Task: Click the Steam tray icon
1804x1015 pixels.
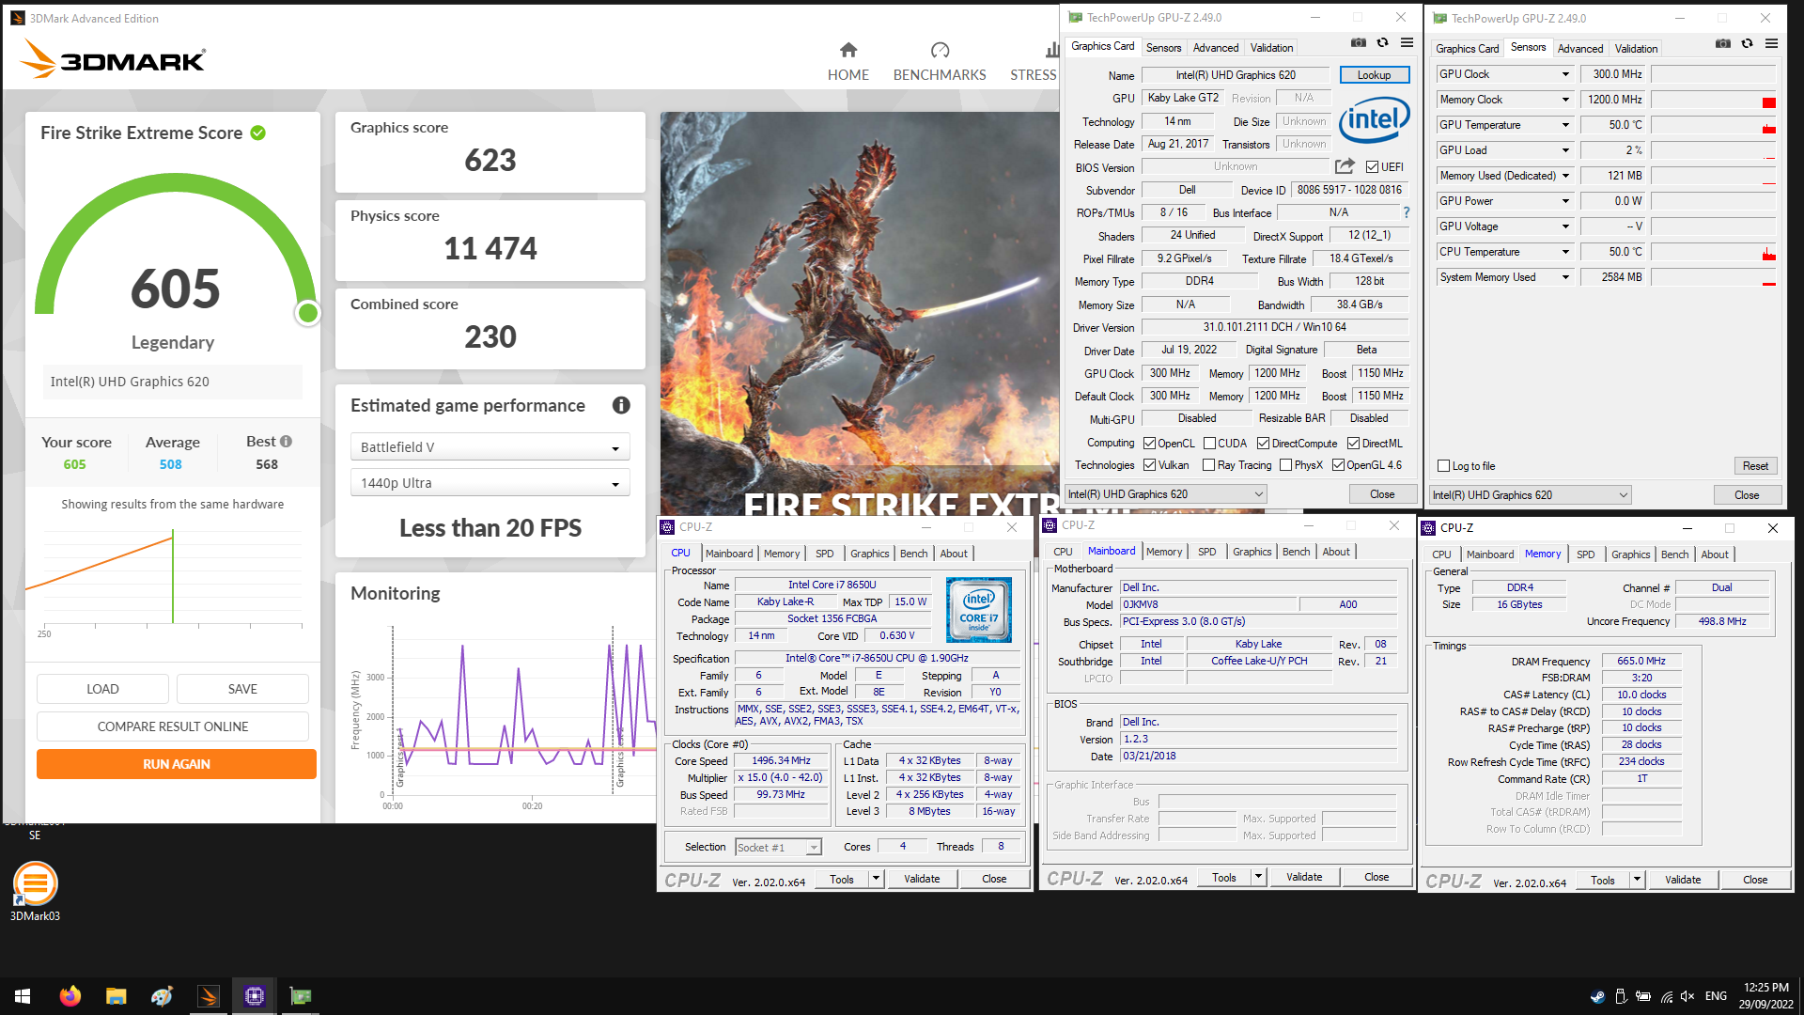Action: click(x=1597, y=996)
